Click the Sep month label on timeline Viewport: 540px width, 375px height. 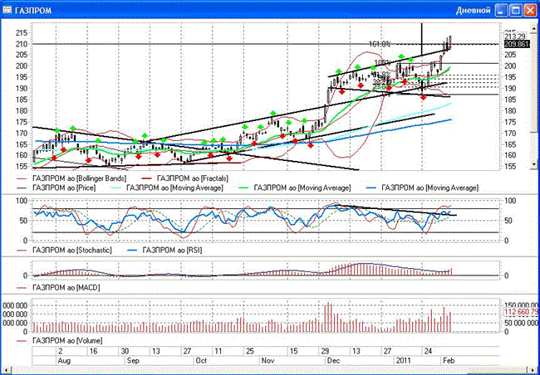coord(133,361)
